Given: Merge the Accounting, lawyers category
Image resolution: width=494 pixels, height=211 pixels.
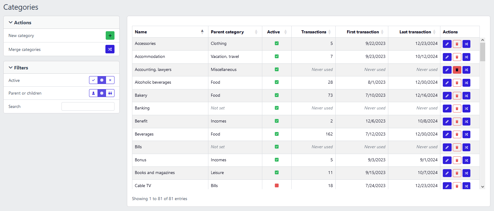Looking at the screenshot, I should coord(466,70).
